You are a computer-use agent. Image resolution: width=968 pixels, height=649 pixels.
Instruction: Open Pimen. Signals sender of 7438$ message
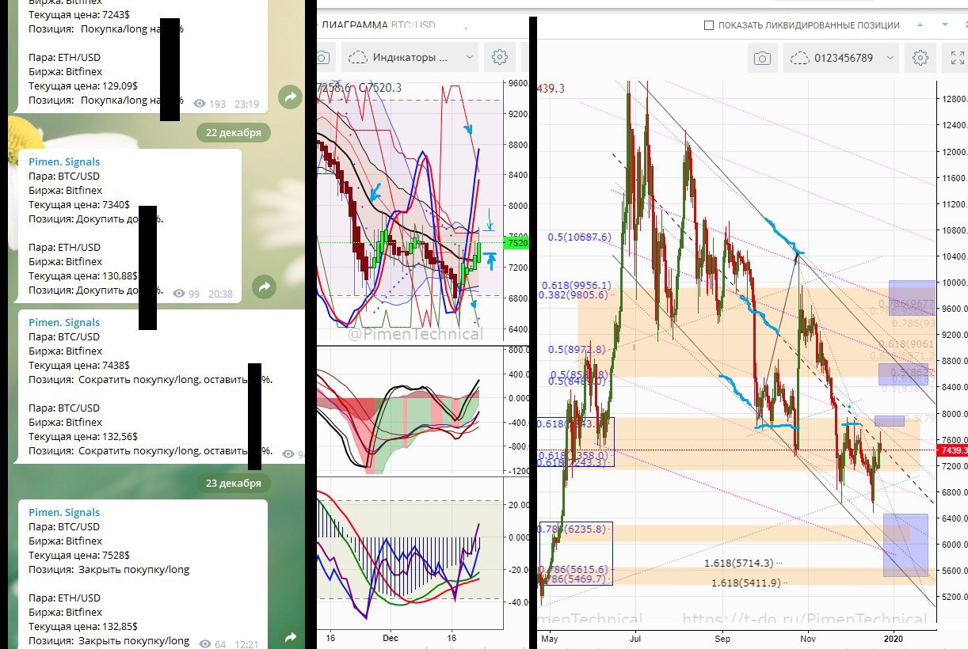(x=64, y=322)
